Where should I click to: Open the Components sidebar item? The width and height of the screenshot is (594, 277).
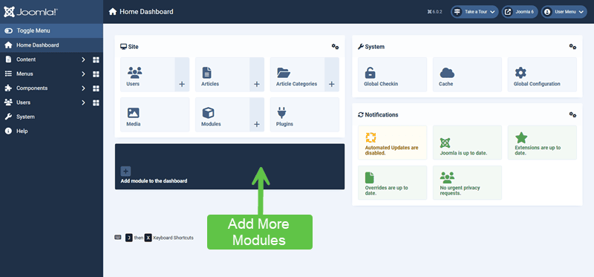click(32, 88)
